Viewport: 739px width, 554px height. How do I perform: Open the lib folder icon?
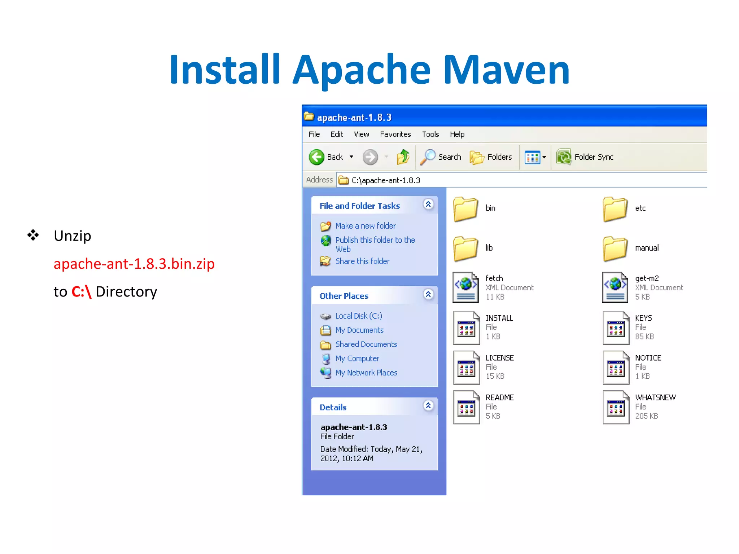466,249
